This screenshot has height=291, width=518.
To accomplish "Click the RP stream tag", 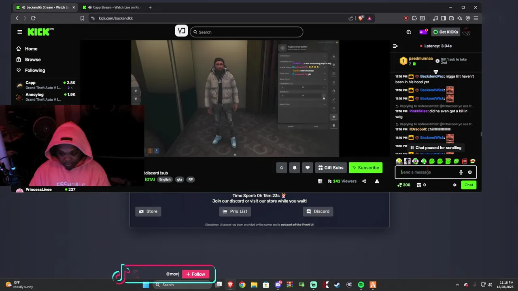I will coord(191,179).
